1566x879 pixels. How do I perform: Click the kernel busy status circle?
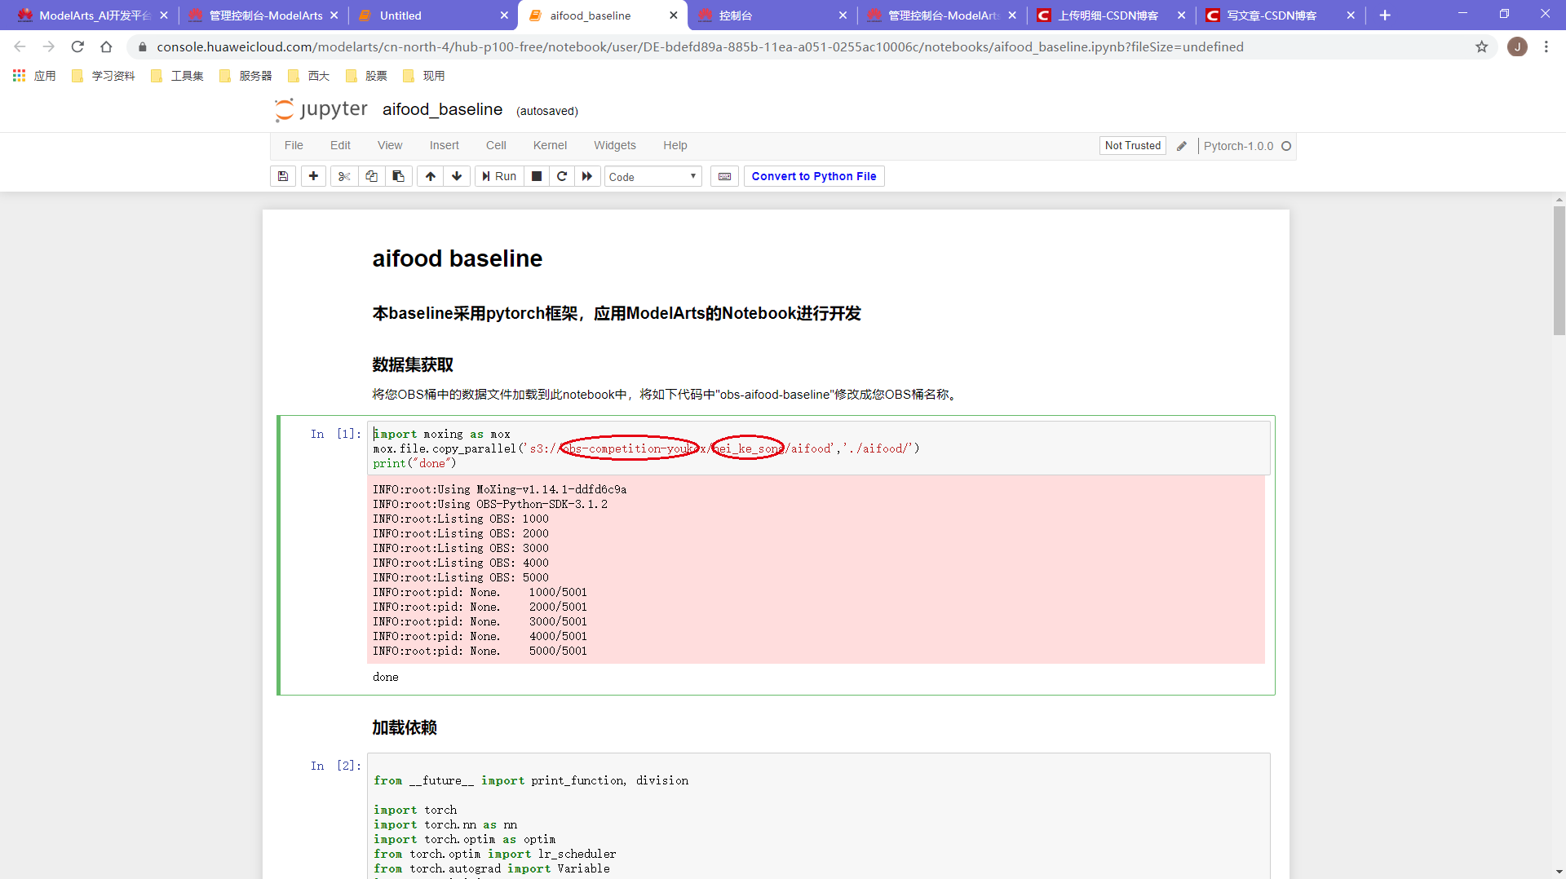(x=1287, y=146)
